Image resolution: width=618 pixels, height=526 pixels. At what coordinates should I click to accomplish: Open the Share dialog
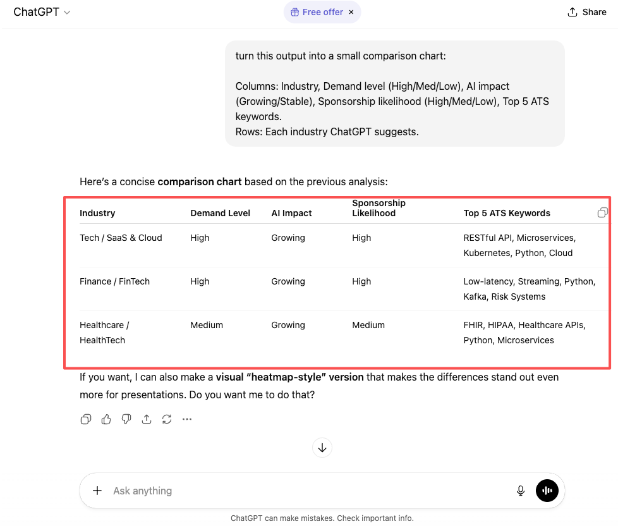586,11
